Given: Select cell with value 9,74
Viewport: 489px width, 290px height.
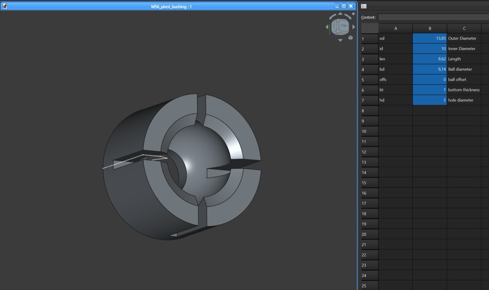Looking at the screenshot, I should [x=430, y=69].
